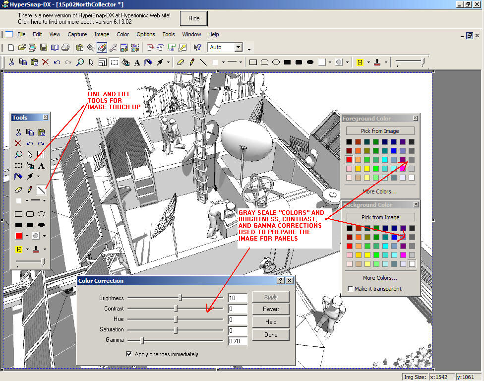484x381 pixels.
Task: Click Hide on the new version notice
Action: click(194, 18)
